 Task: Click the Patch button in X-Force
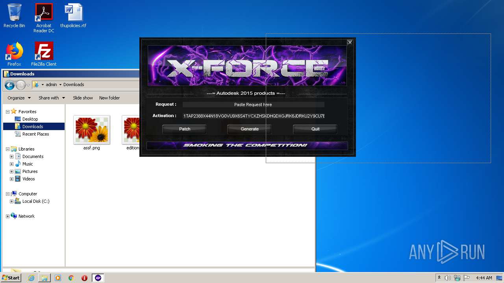[185, 129]
